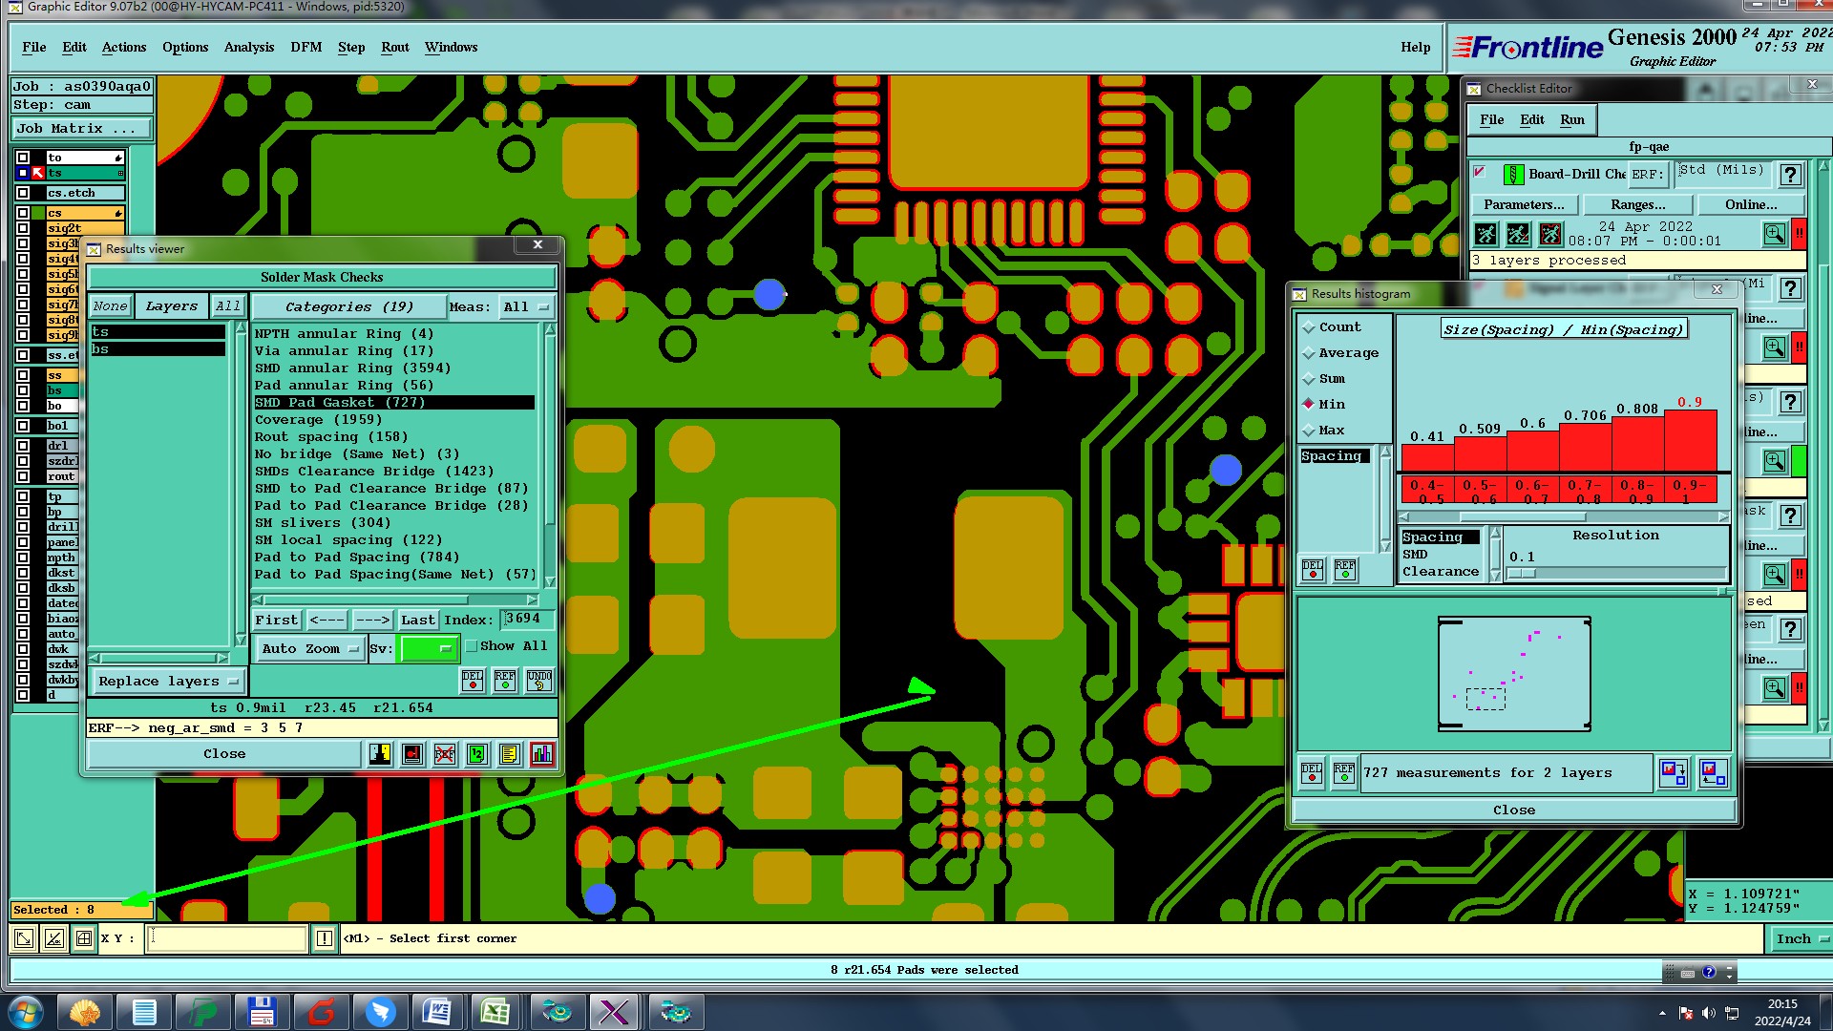Click the Job Matrix button
Viewport: 1833px width, 1031px height.
click(81, 128)
